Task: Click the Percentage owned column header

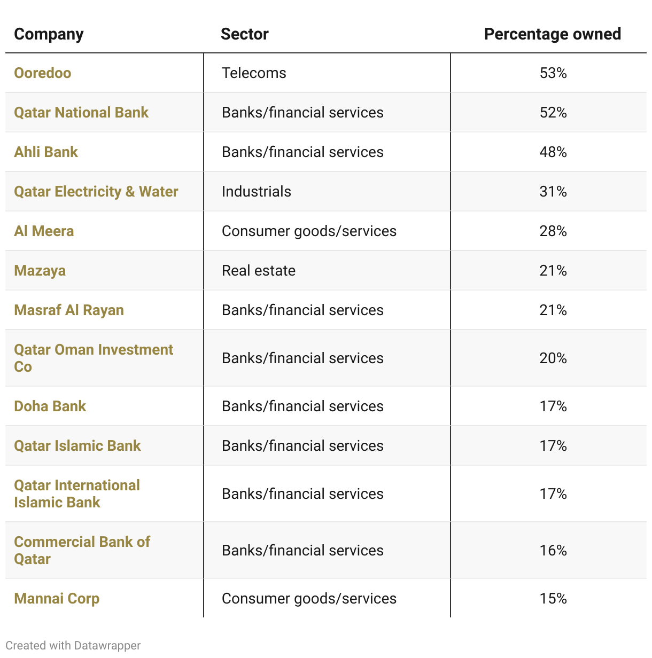Action: tap(552, 34)
